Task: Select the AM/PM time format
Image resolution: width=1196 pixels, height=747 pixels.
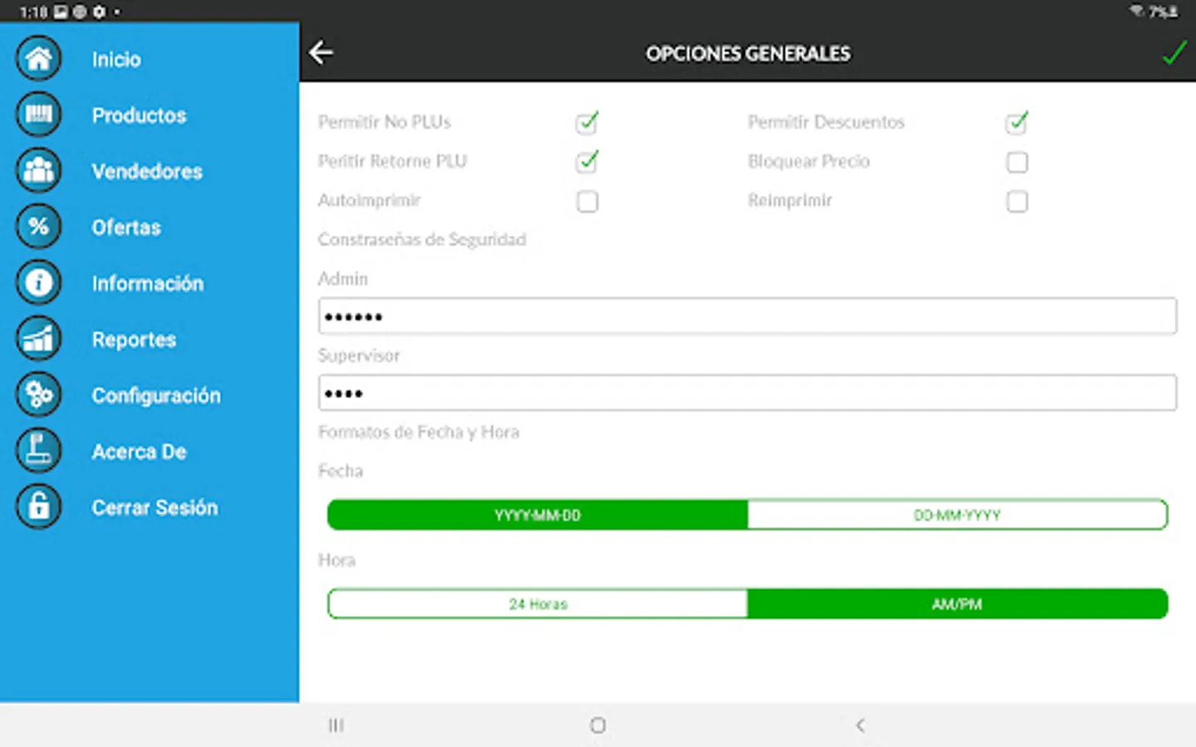Action: point(958,603)
